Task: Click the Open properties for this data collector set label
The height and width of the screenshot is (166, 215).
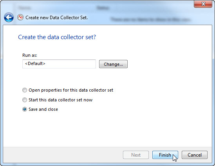Action: click(71, 90)
